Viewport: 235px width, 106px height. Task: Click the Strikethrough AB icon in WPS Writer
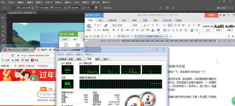pos(127,30)
